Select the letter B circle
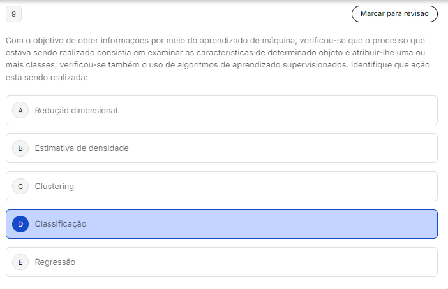 click(x=20, y=148)
